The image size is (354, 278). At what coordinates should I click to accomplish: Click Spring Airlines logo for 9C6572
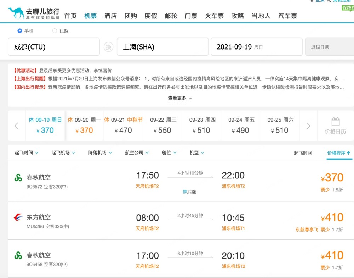pos(18,178)
